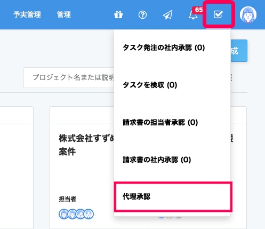
Task: Open the user profile avatar
Action: (x=248, y=14)
